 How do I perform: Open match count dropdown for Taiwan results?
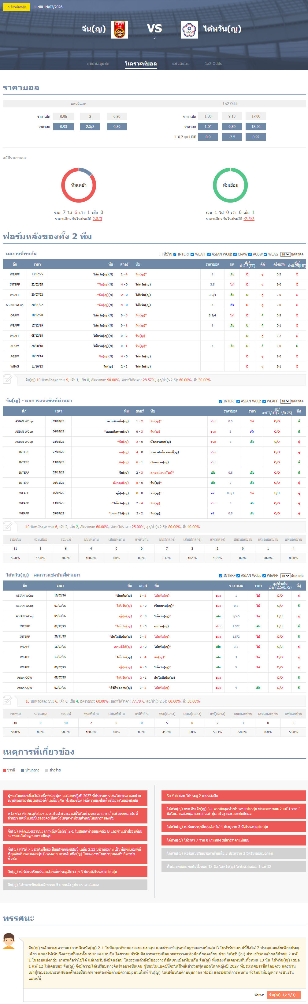point(285,575)
